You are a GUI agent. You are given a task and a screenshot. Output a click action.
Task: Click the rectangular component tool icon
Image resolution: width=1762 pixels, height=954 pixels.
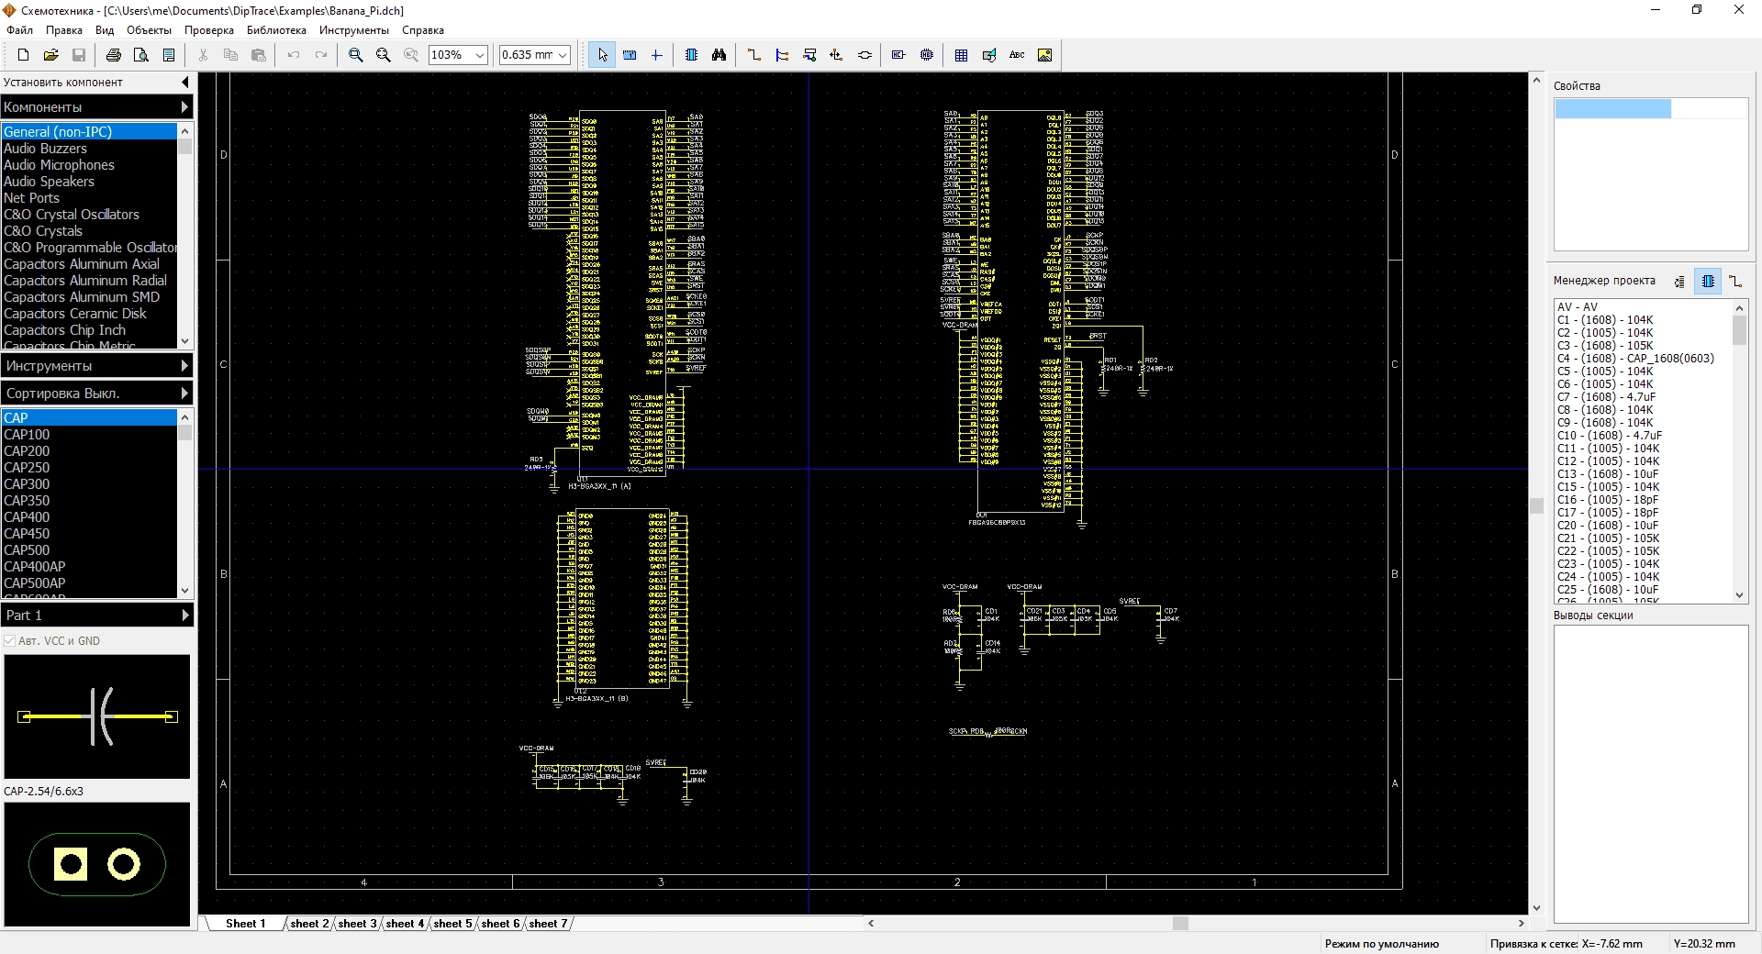pos(898,55)
